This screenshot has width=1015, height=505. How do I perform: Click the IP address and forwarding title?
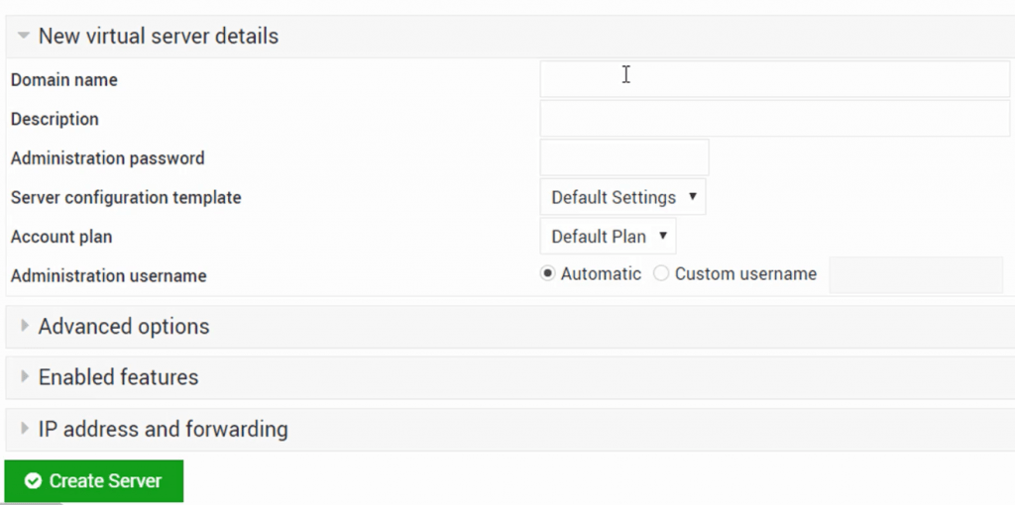click(163, 429)
